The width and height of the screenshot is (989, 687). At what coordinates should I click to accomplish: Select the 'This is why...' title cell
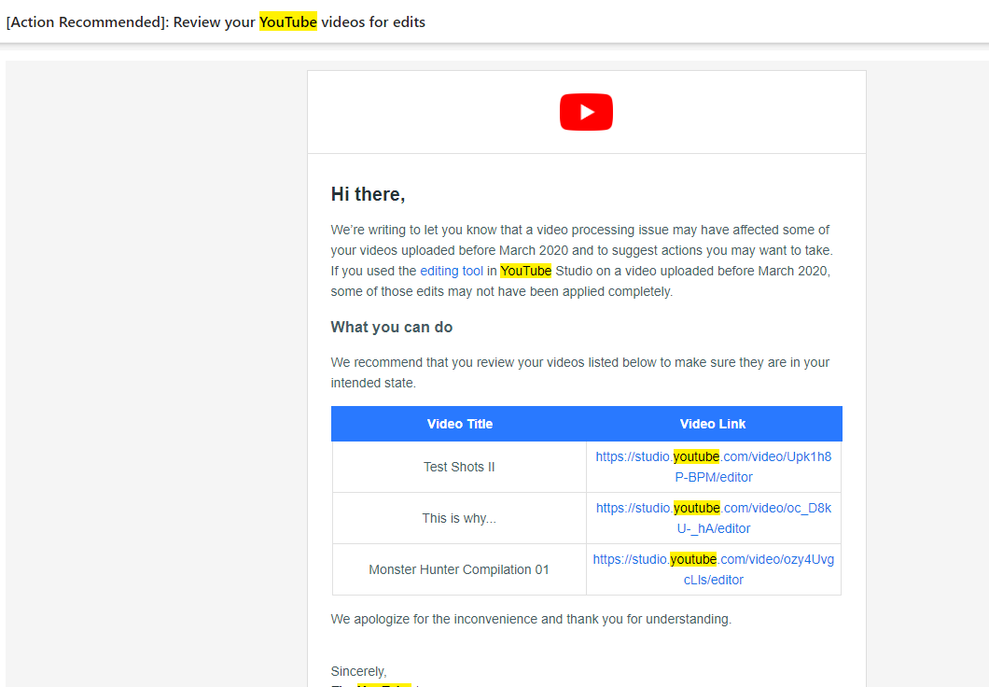click(459, 519)
